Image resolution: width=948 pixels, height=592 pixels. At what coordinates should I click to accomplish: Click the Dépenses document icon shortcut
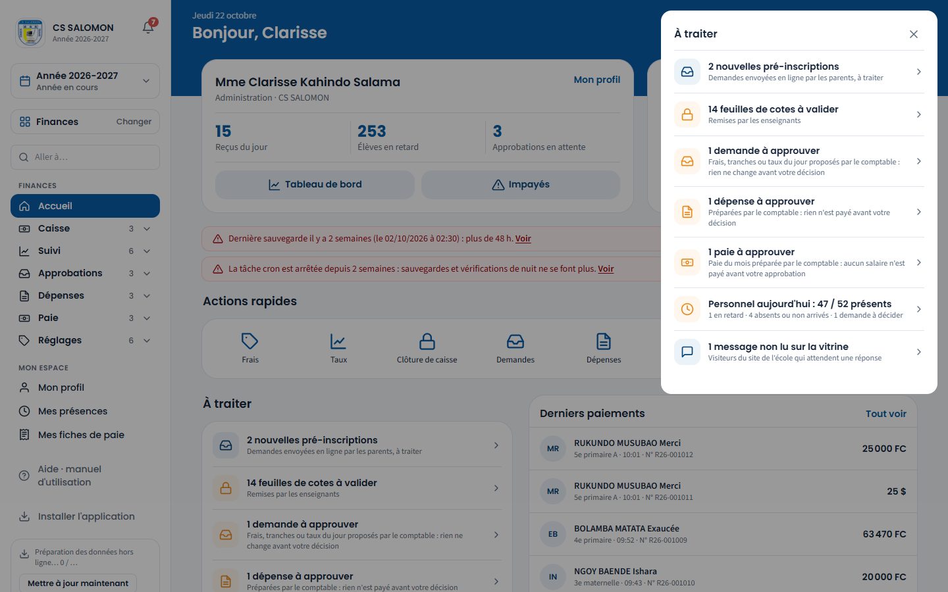[604, 341]
